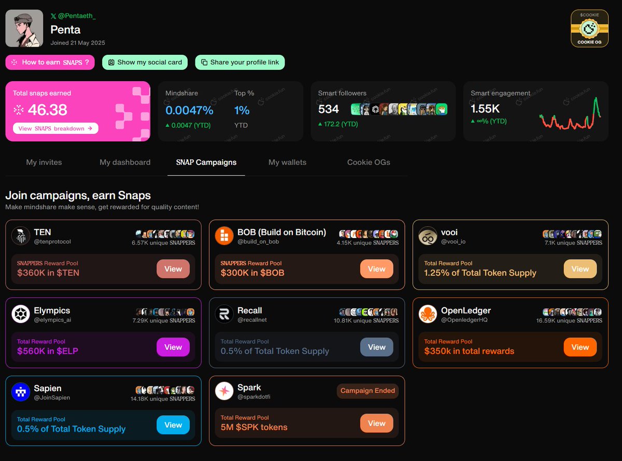The height and width of the screenshot is (461, 622).
Task: Click Elympics' snapper avatars row
Action: point(165,312)
